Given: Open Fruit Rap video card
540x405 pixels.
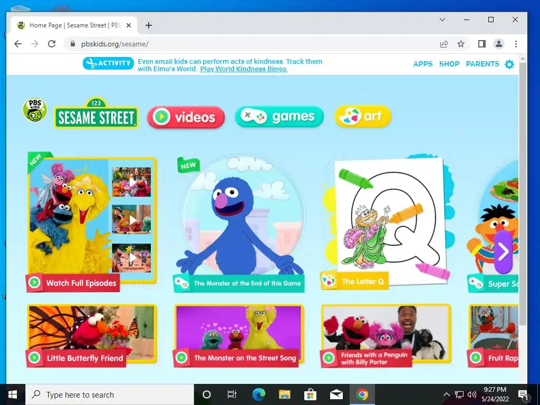Looking at the screenshot, I should pos(494,336).
